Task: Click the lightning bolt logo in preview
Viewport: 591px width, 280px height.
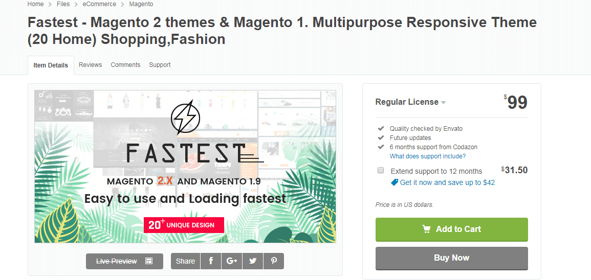Action: click(185, 118)
